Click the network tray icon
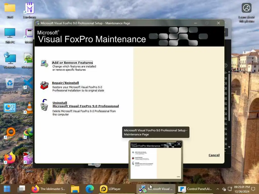 230,189
